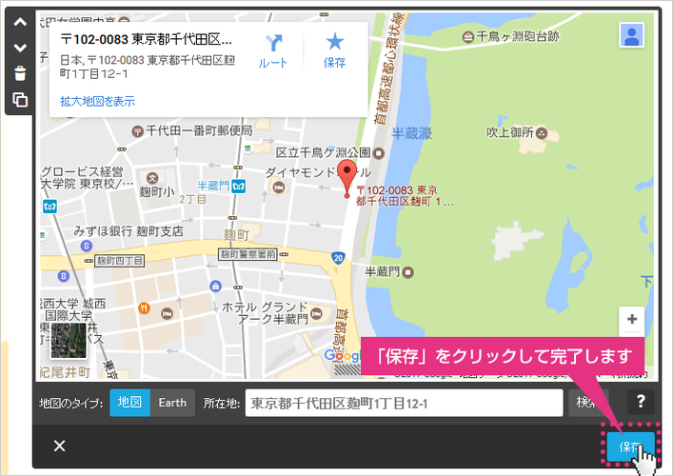Delete the map block with the trash icon

(x=20, y=73)
